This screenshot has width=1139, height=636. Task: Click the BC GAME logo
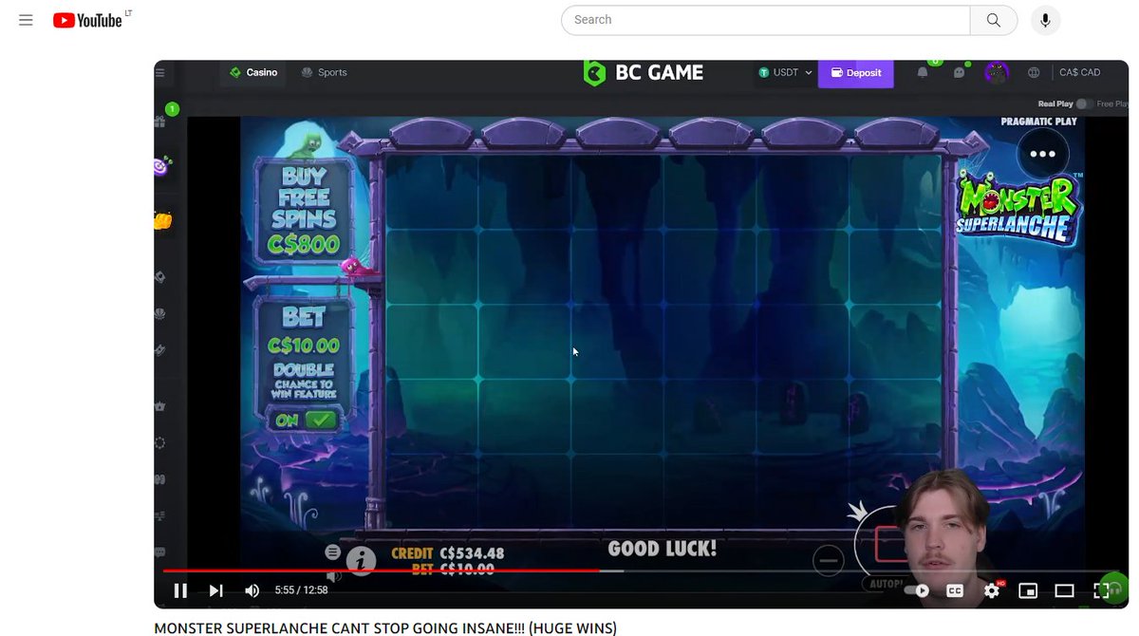pyautogui.click(x=644, y=72)
